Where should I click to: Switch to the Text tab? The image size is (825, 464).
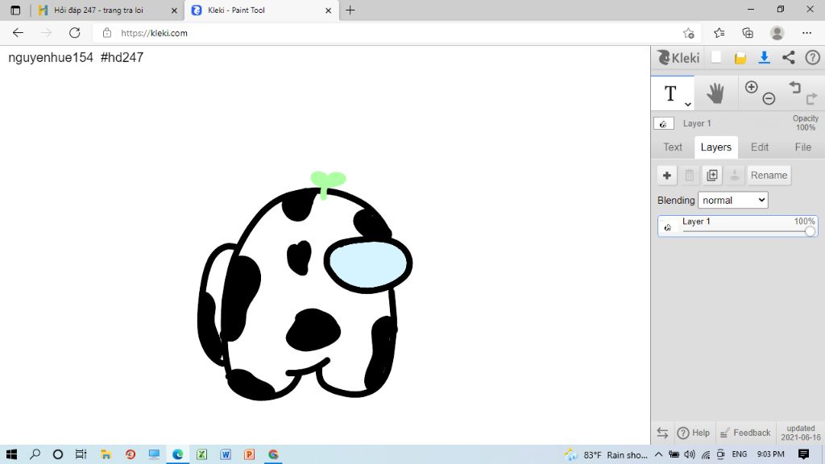(x=673, y=147)
